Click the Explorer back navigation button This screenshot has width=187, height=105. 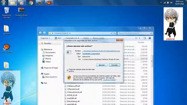click(x=40, y=33)
